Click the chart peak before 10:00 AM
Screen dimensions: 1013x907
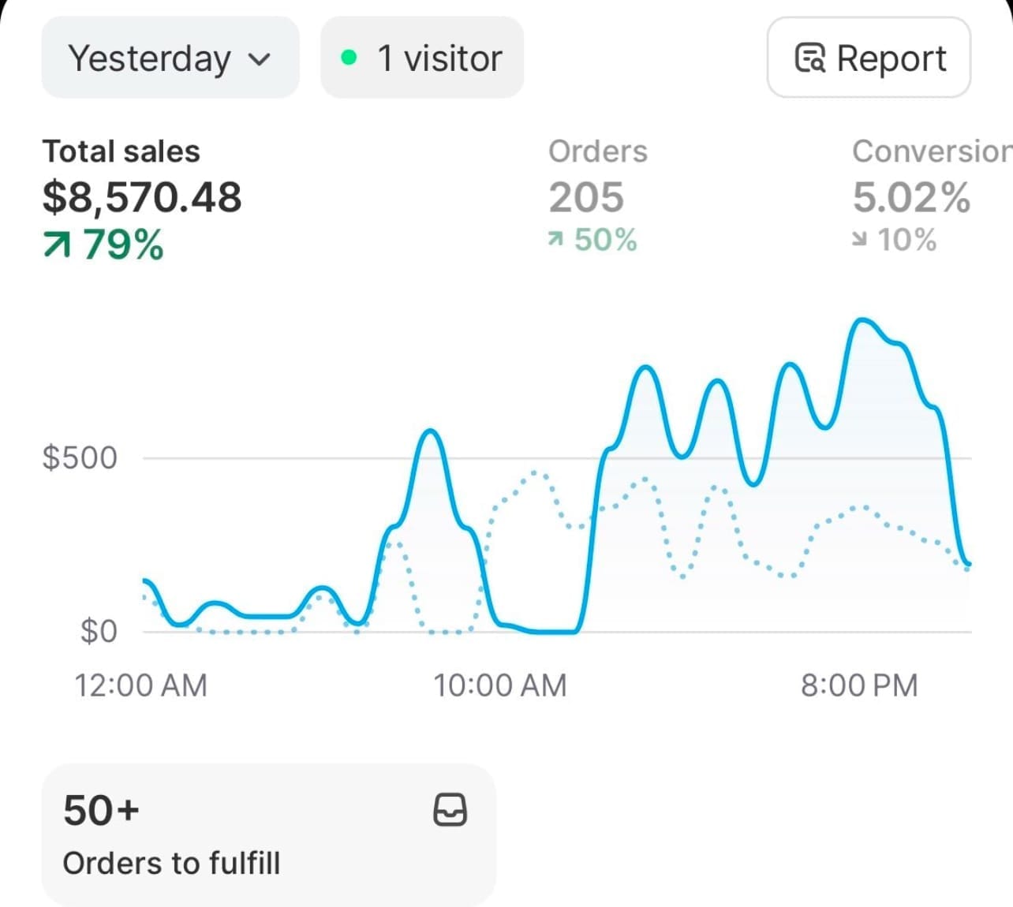430,431
